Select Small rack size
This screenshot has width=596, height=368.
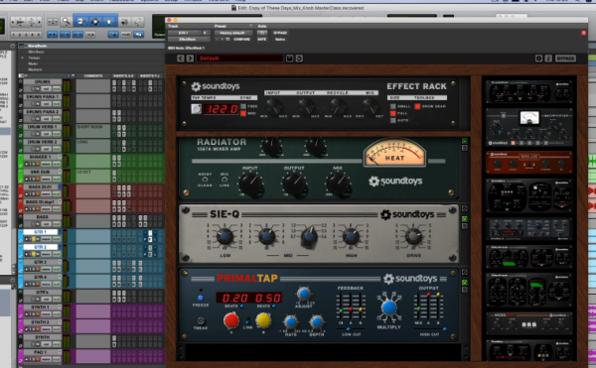pos(393,106)
